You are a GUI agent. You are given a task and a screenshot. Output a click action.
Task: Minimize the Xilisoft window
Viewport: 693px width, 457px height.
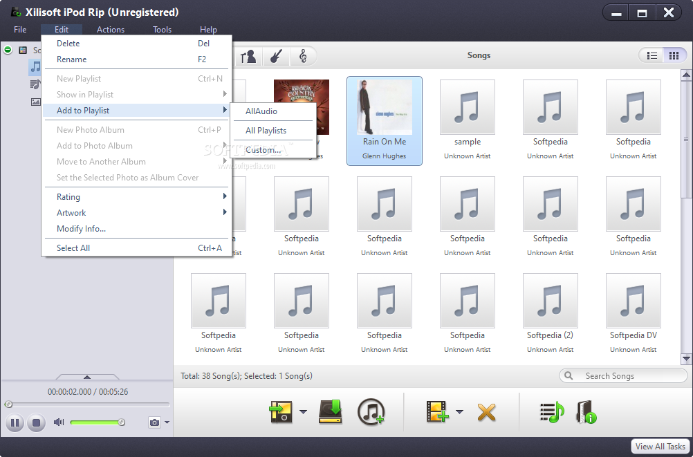coord(616,13)
